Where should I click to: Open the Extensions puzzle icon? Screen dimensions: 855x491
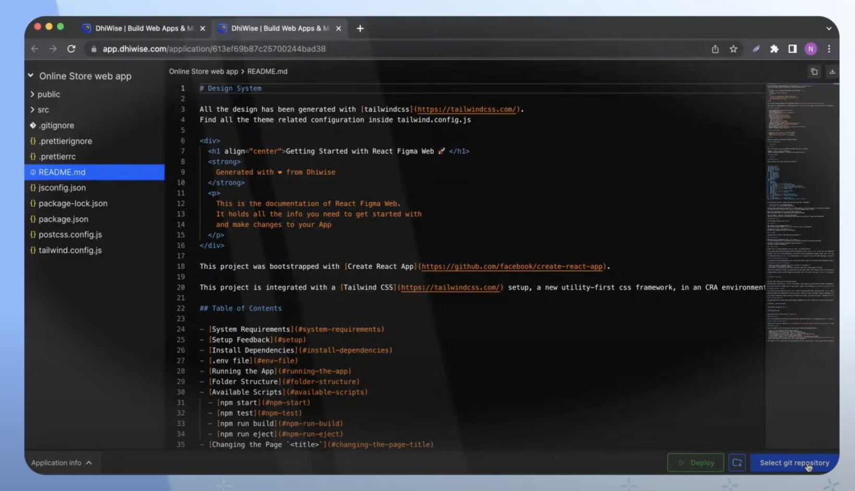(x=775, y=49)
